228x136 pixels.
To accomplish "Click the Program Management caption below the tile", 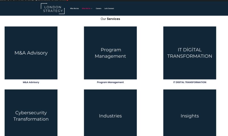I will pos(110,82).
